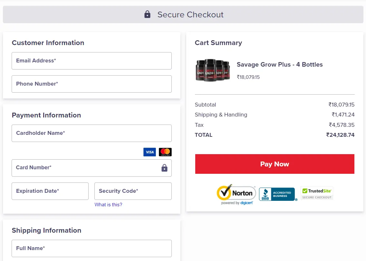366x261 pixels.
Task: Select the Mastercard payment icon
Action: point(165,152)
